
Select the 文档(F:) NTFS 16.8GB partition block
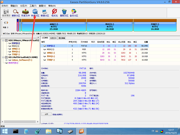[x=155, y=25]
